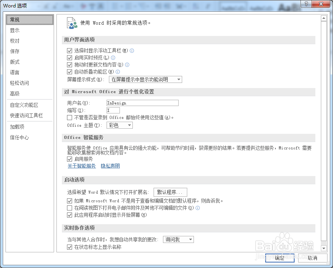Click info icon beside 在阅读视图下打开电子邮件附件
This screenshot has height=268, width=333.
coord(198,208)
